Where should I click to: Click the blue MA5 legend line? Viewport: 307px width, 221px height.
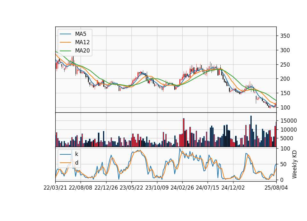[65, 34]
